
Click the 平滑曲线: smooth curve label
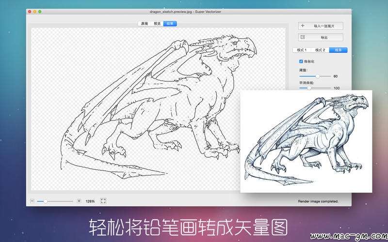coord(307,83)
